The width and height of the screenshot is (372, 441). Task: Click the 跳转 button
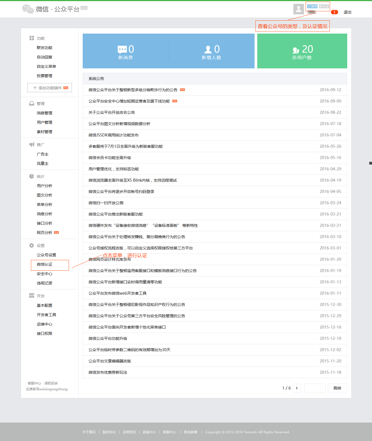point(337,388)
